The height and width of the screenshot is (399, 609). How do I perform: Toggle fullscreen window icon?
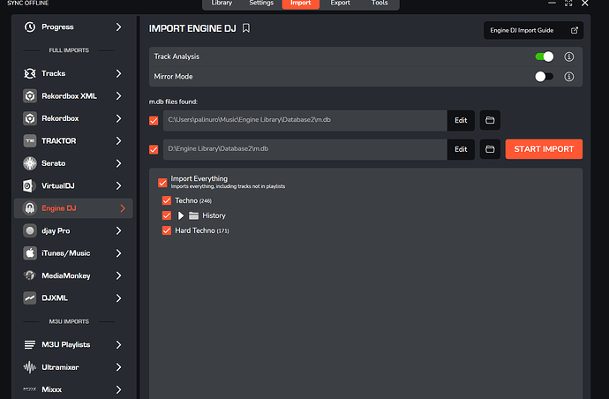pyautogui.click(x=568, y=4)
